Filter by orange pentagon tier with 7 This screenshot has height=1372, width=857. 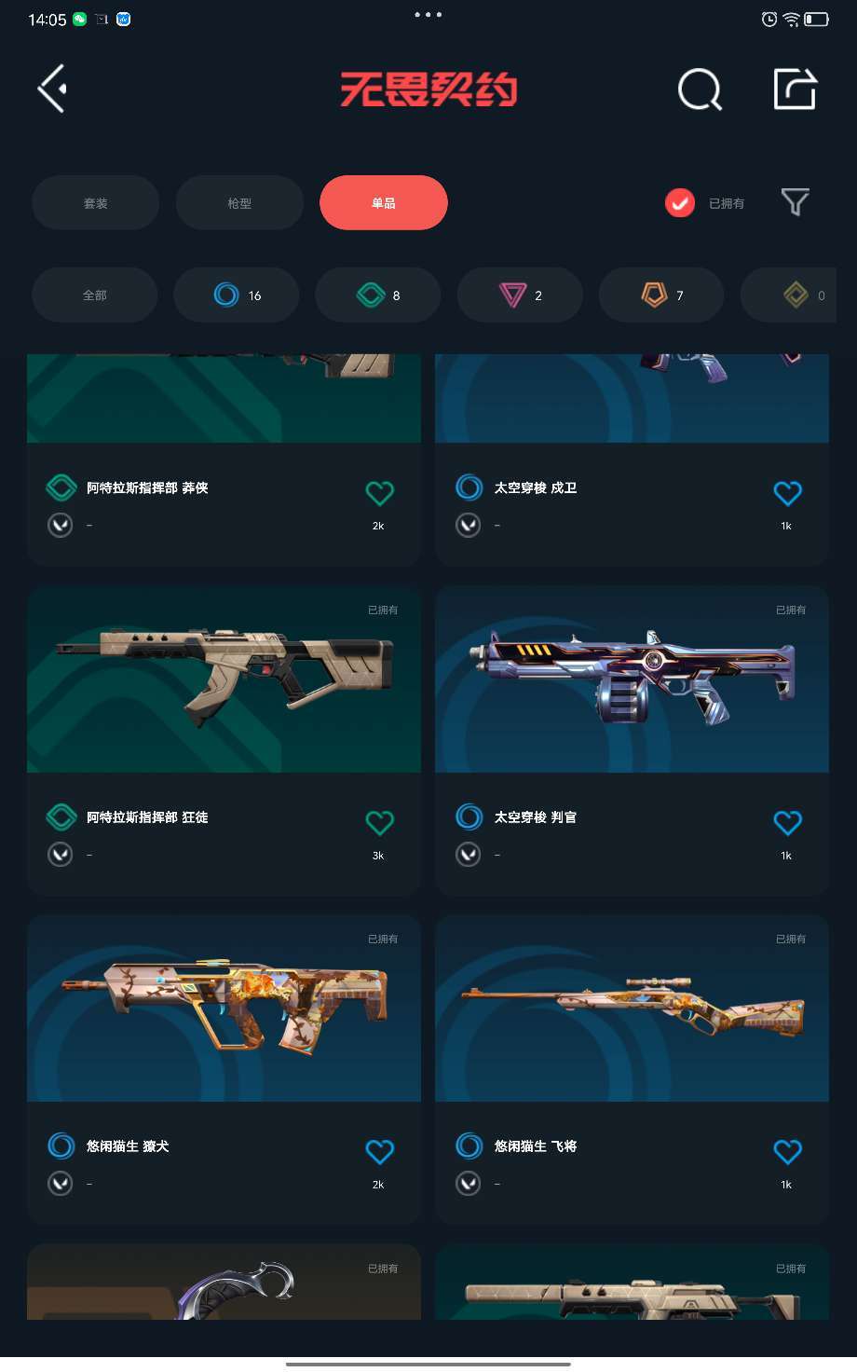(x=661, y=295)
